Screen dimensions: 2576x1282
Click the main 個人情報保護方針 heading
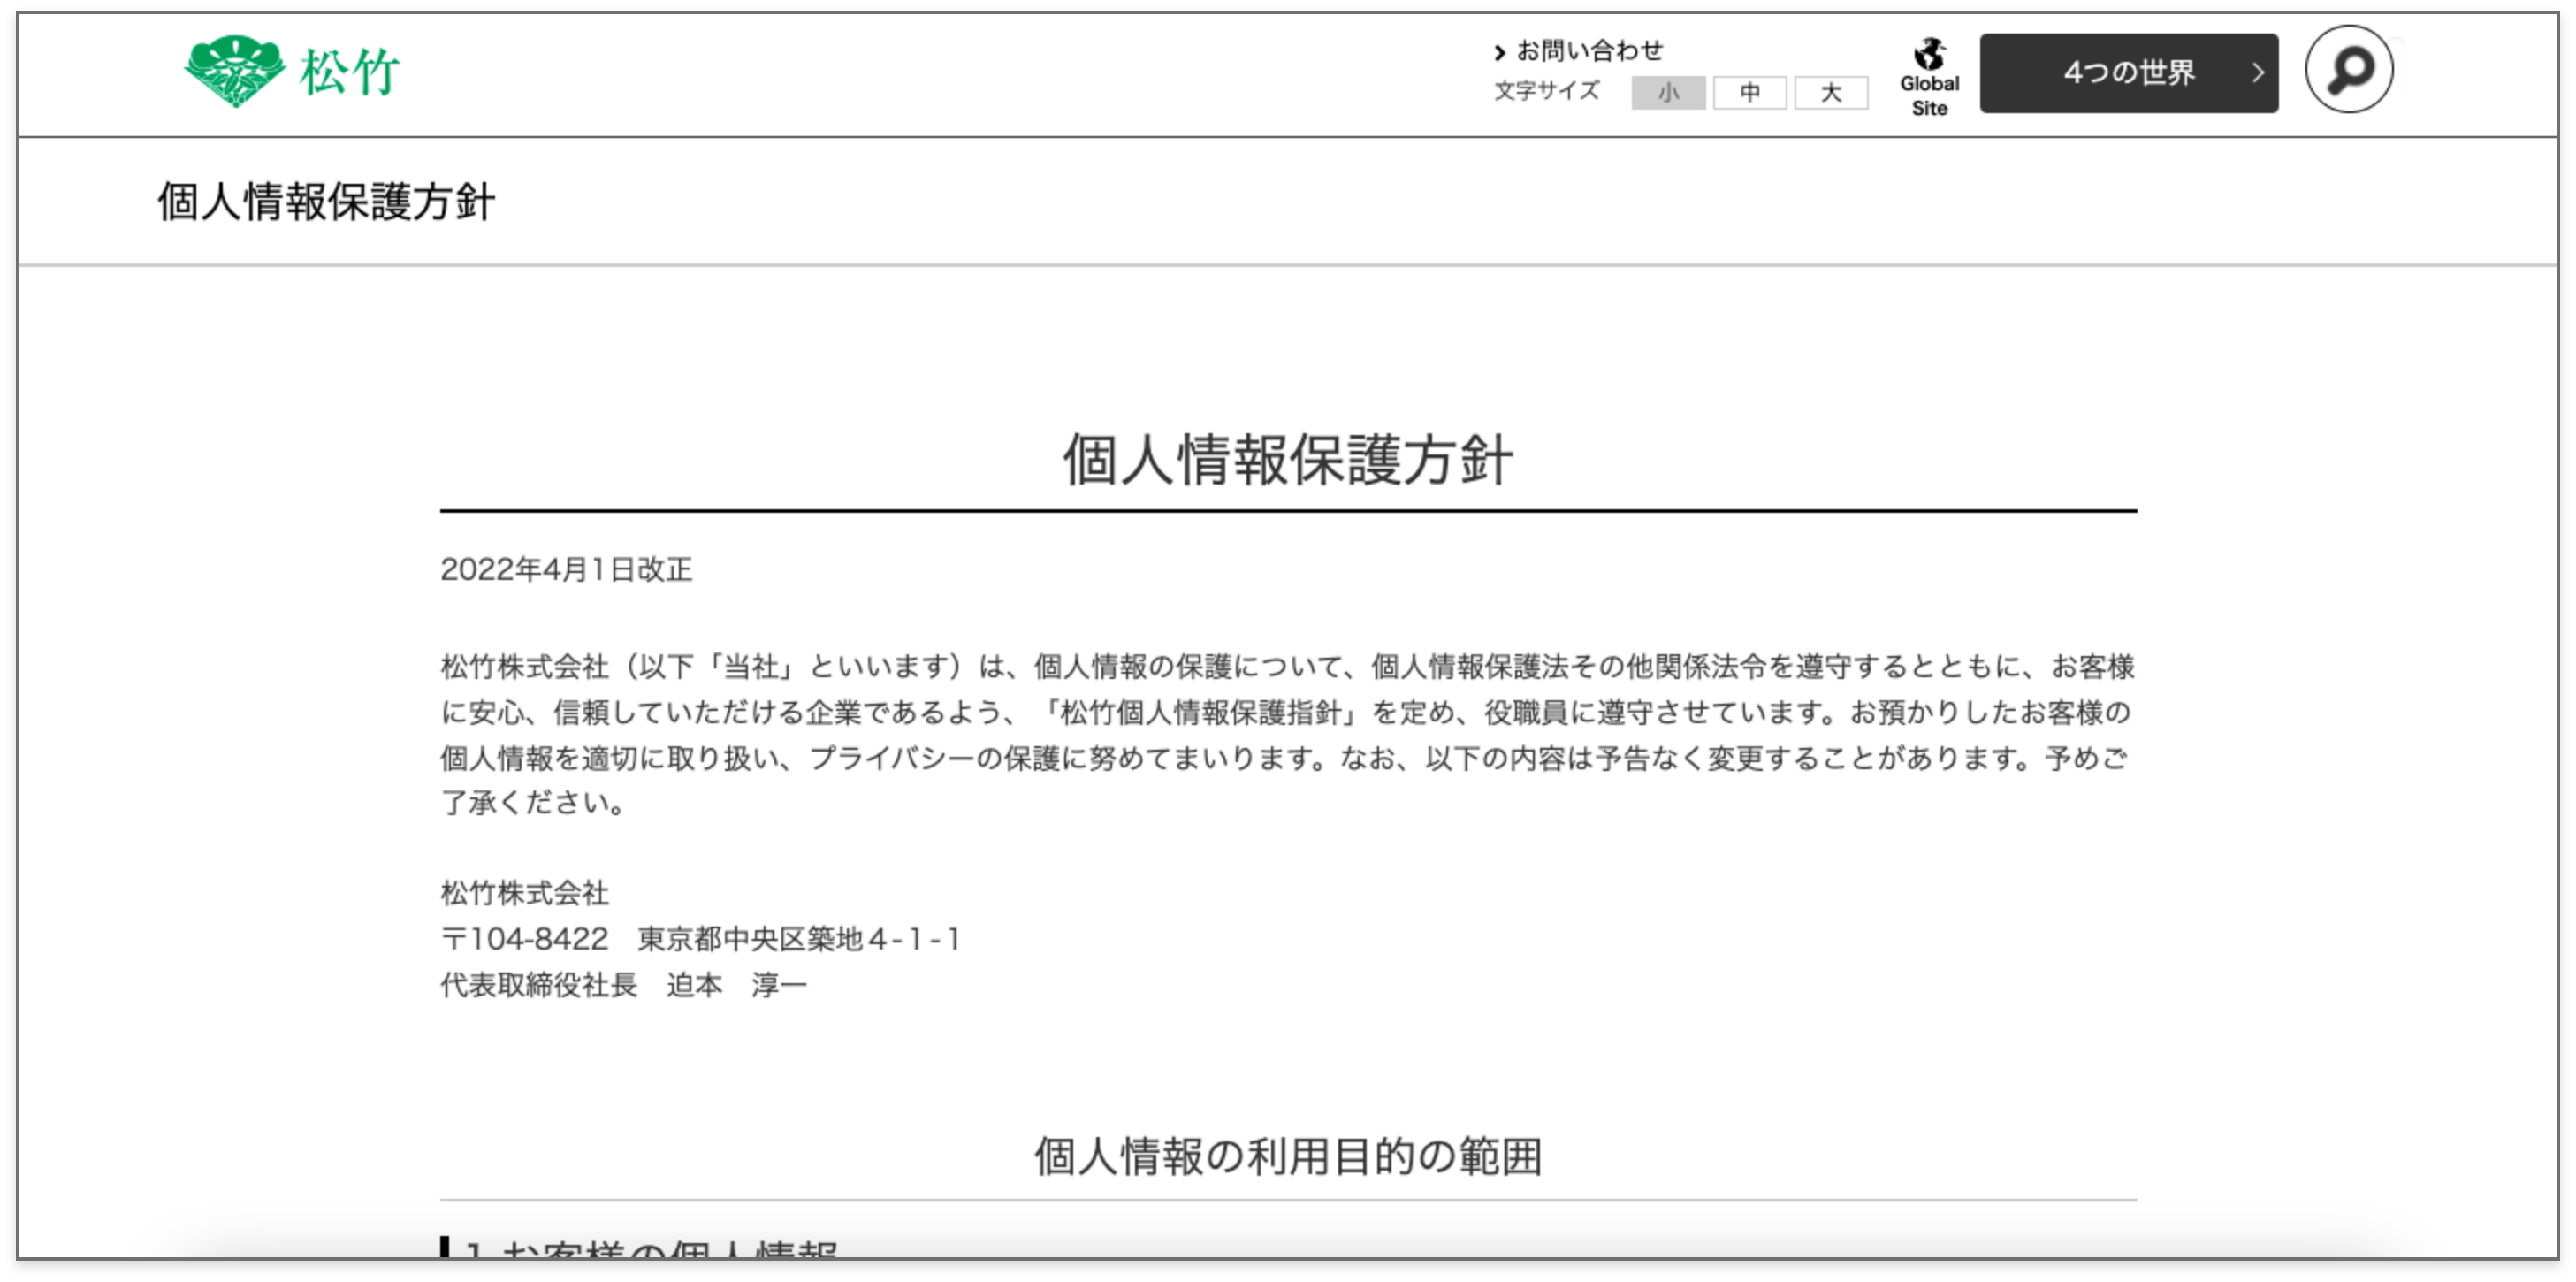1287,461
